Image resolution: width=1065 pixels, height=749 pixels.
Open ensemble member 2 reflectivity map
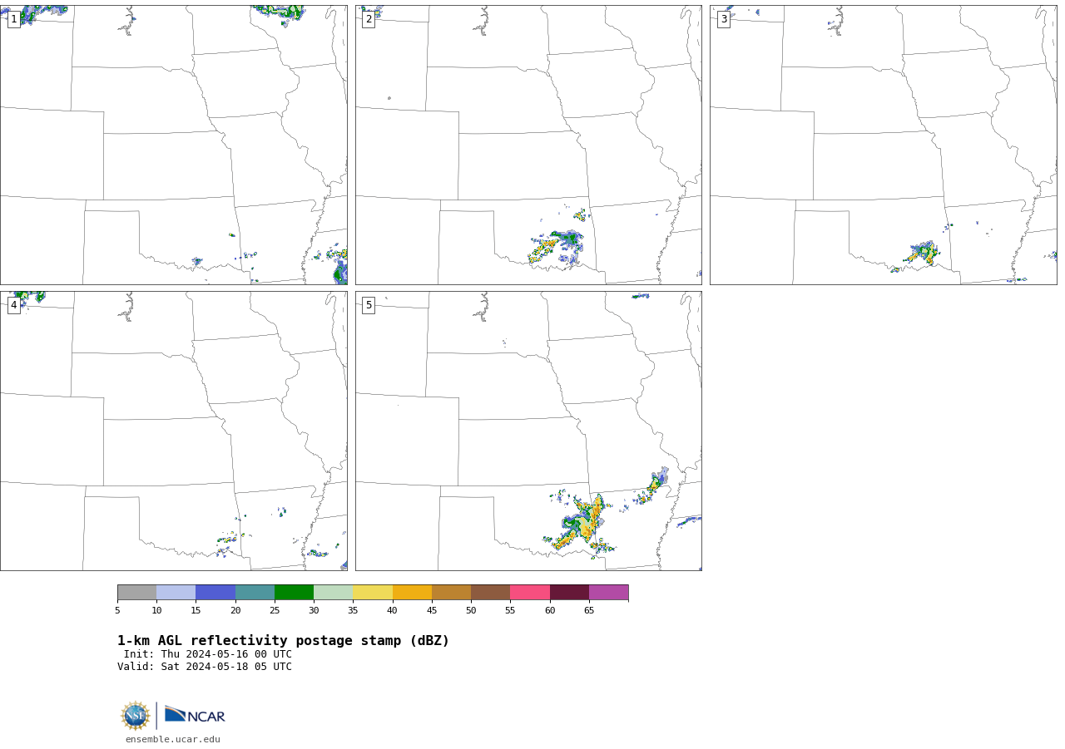(528, 145)
